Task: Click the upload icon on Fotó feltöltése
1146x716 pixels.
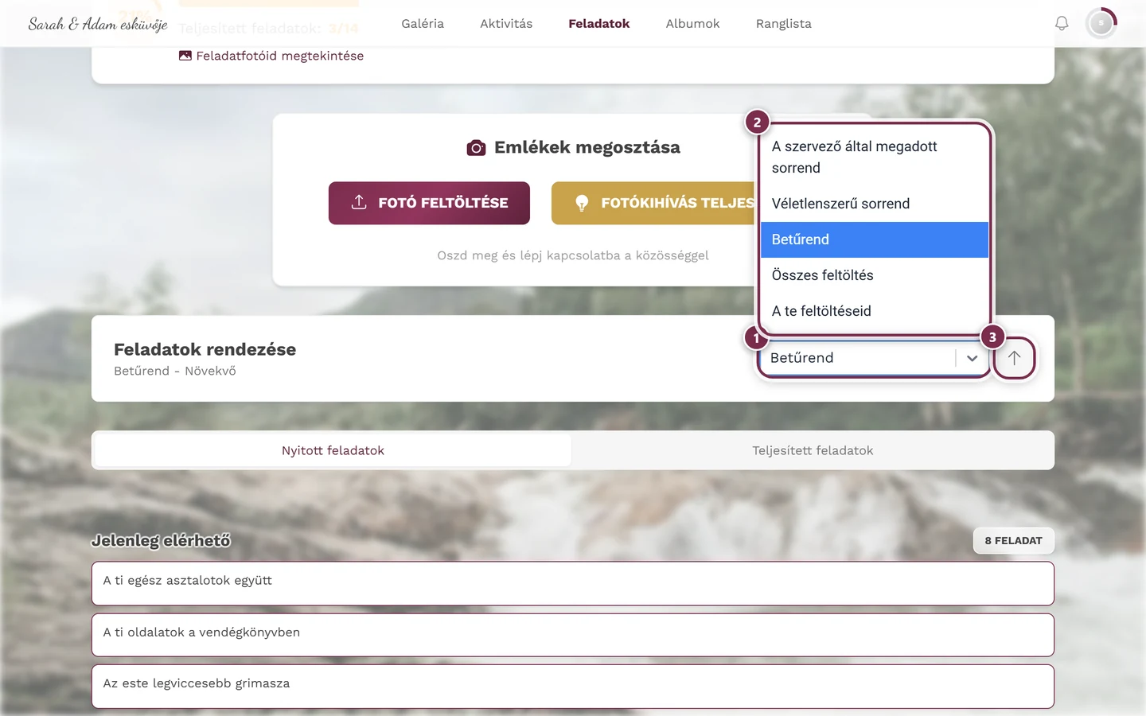Action: pos(359,202)
